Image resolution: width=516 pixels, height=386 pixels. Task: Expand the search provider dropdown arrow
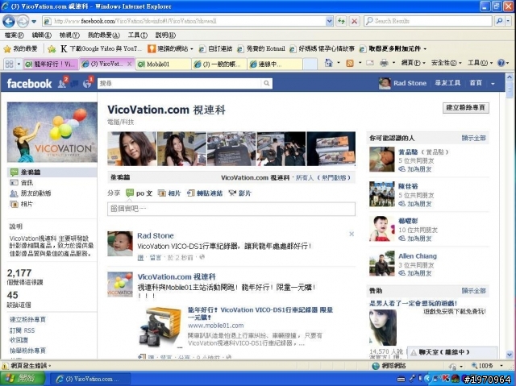coord(509,21)
